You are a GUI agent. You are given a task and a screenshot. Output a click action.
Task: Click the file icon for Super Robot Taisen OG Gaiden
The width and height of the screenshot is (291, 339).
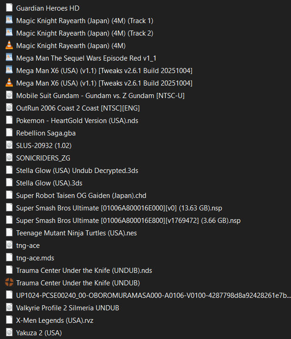9,195
